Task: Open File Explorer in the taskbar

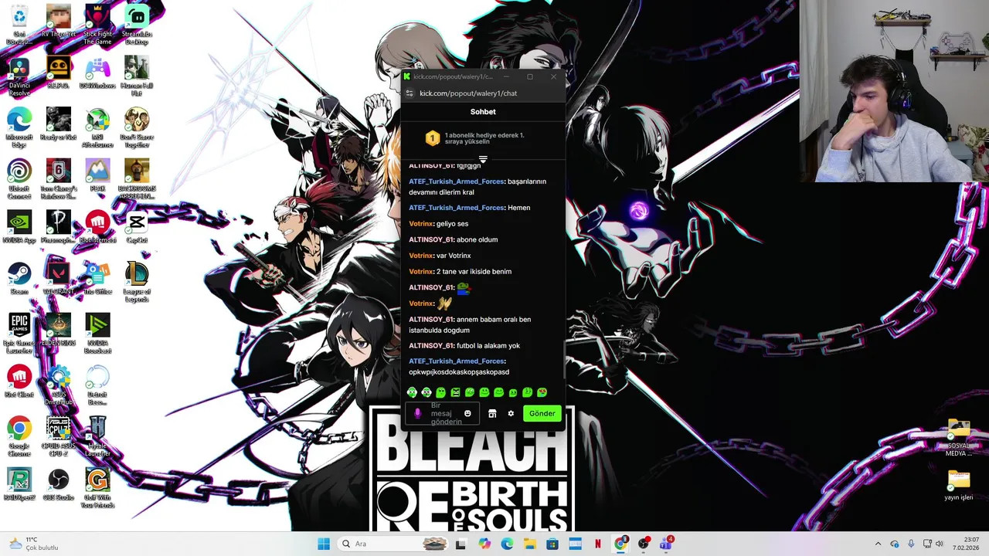Action: point(529,544)
